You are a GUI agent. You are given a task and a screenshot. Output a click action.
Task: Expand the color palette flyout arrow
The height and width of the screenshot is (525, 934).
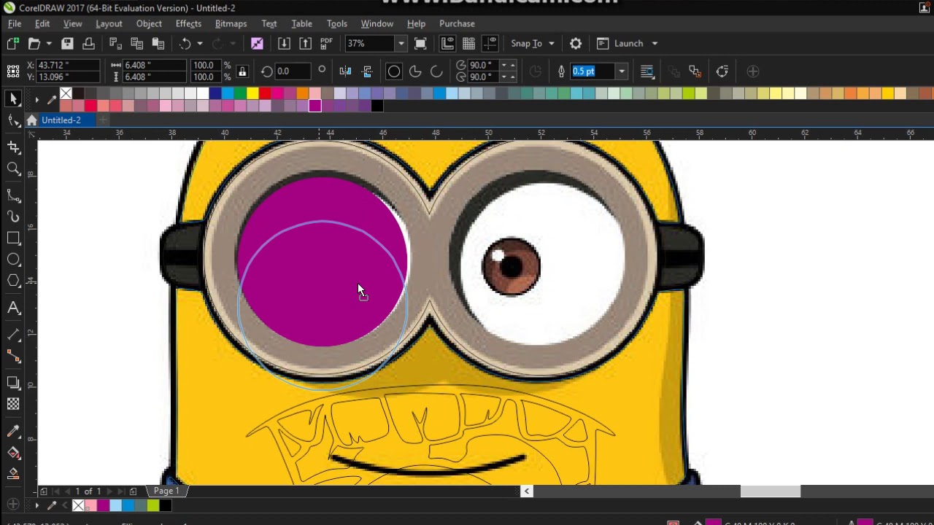coord(36,99)
